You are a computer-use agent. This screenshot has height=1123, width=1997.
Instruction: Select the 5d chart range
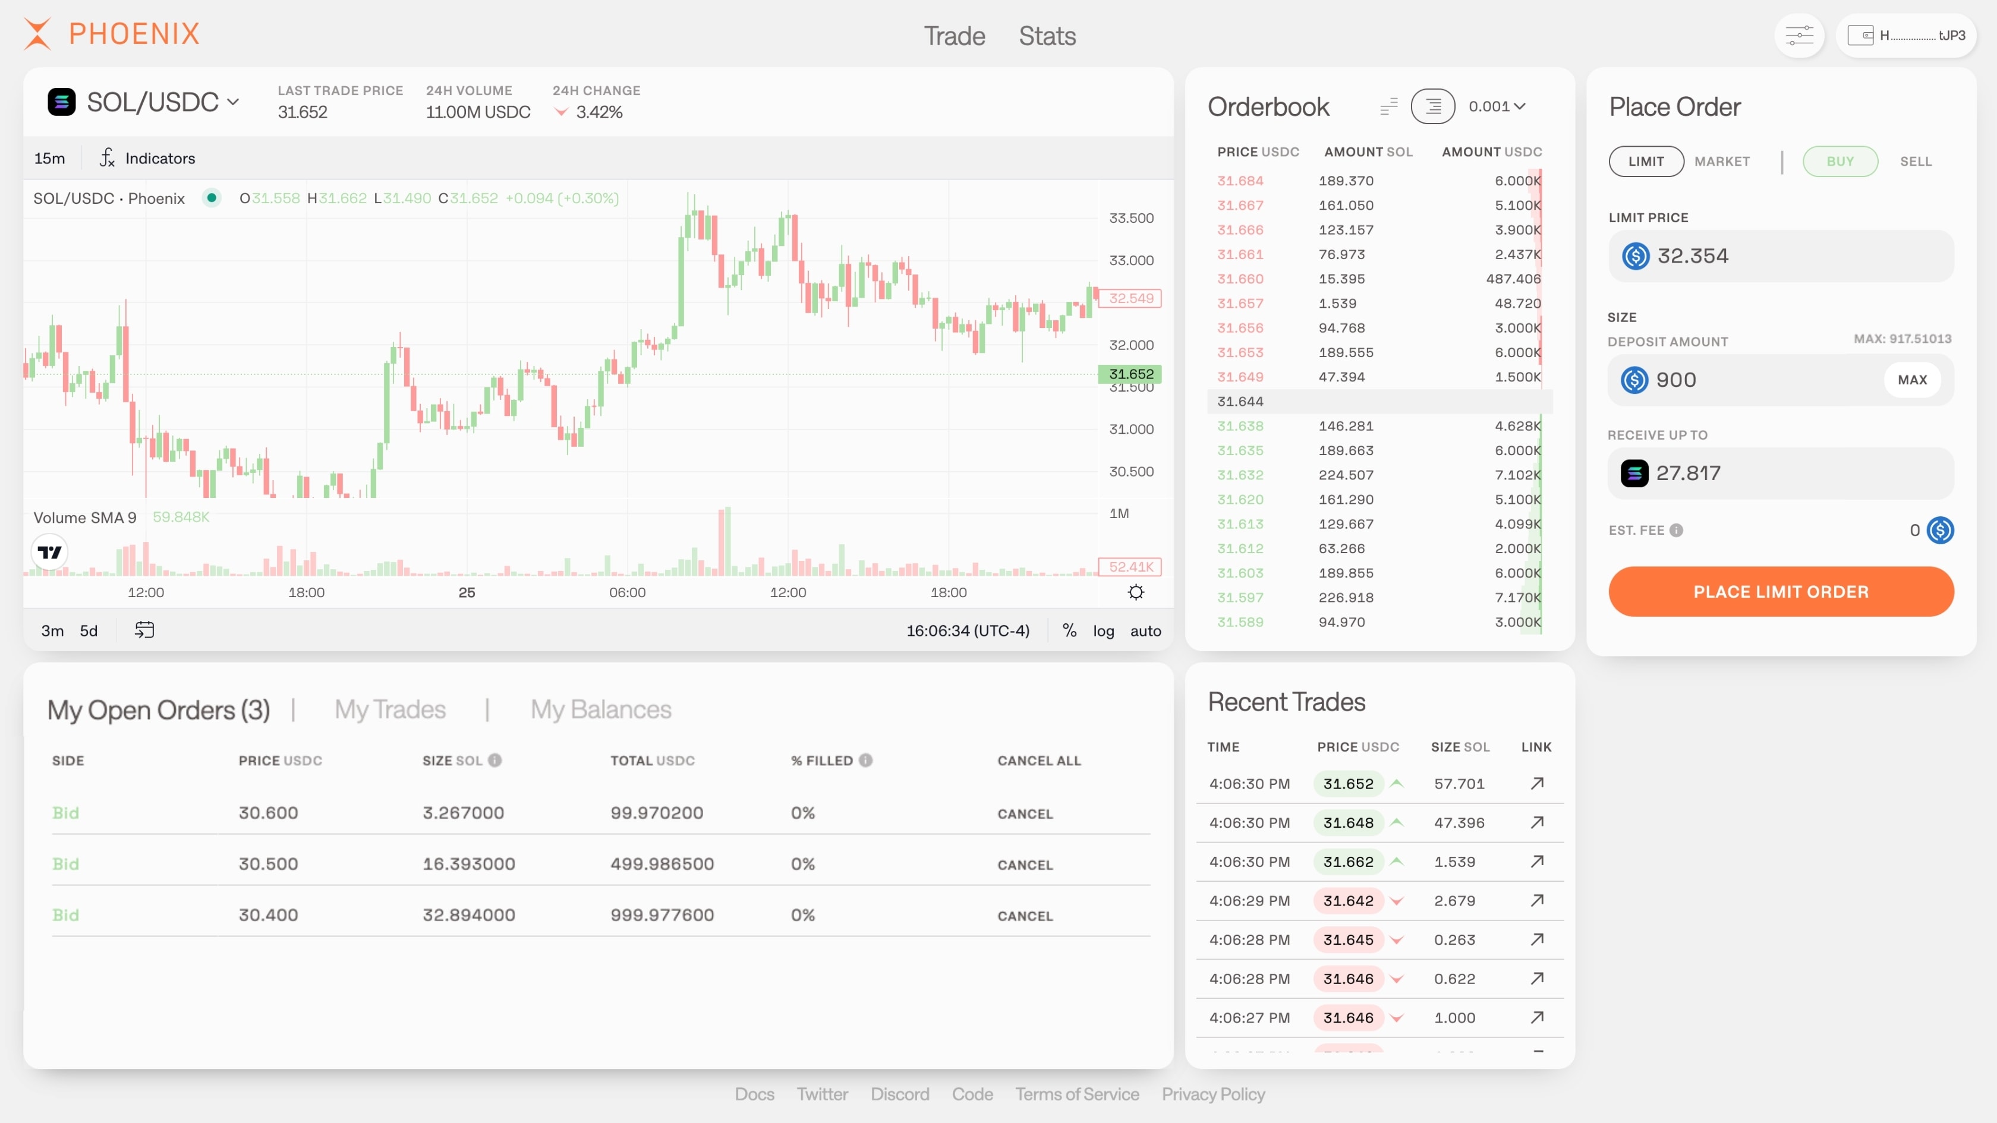pyautogui.click(x=89, y=631)
